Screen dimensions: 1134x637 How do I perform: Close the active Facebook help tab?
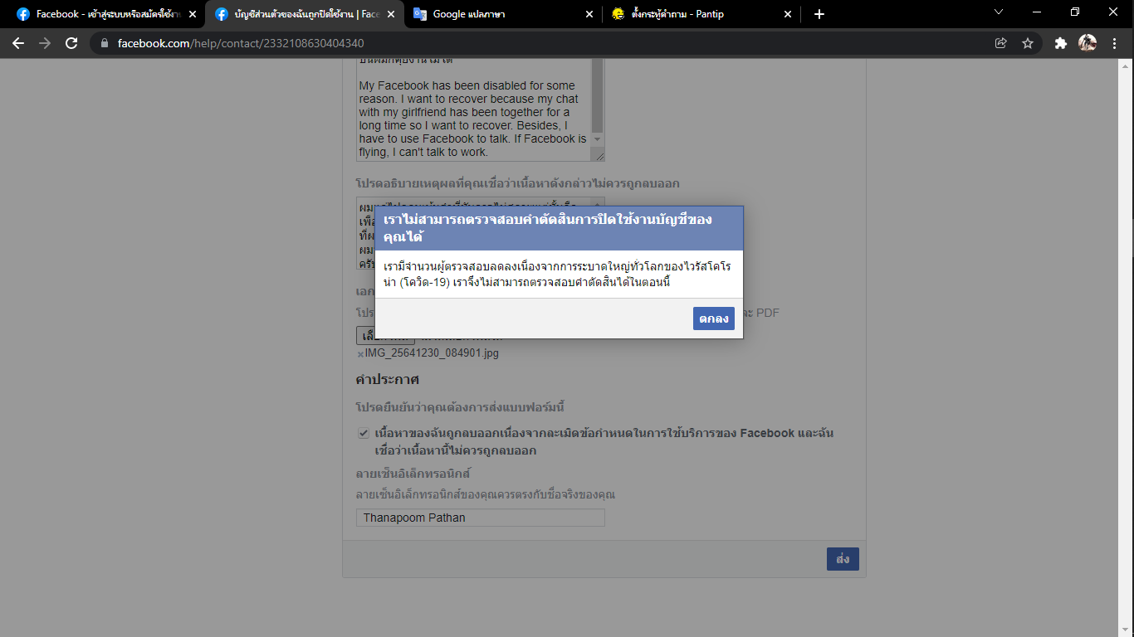[x=391, y=14]
